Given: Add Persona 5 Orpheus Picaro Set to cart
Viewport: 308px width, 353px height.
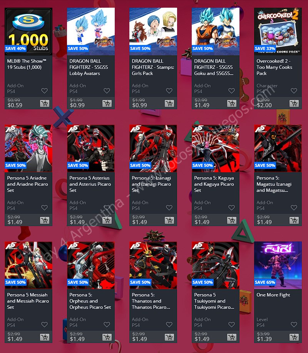Looking at the screenshot, I should click(x=107, y=337).
